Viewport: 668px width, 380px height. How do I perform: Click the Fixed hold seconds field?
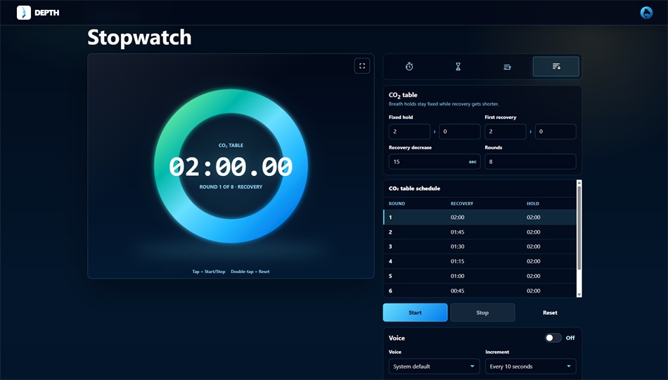click(x=460, y=132)
